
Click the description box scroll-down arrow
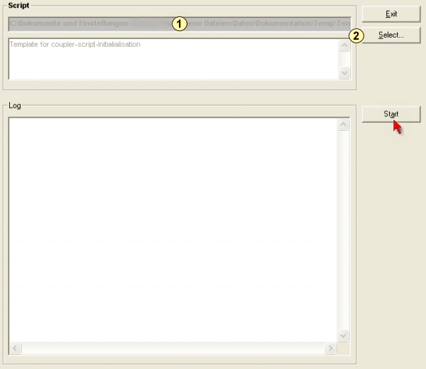(x=344, y=73)
